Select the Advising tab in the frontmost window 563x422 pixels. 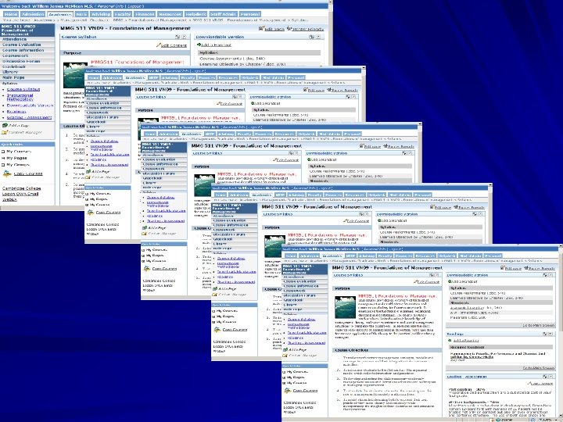[367, 256]
